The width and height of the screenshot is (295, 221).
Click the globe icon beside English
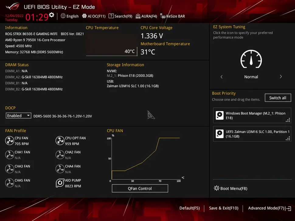coord(63,16)
